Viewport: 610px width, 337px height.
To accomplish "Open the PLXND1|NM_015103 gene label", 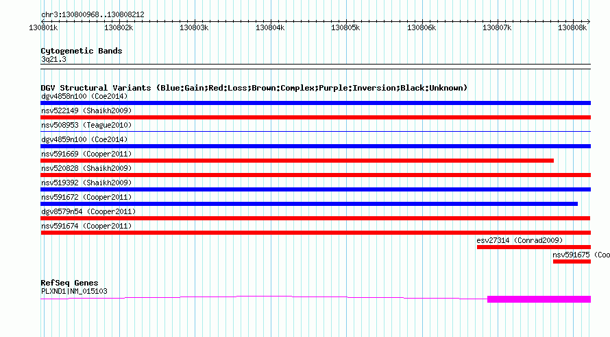I will (74, 291).
